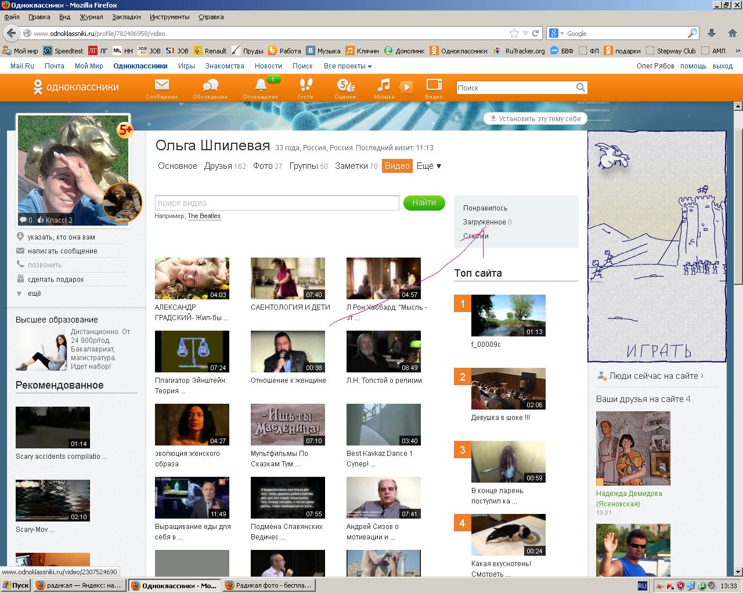This screenshot has width=743, height=594.
Task: Click the search magnifier in Поиск field
Action: pyautogui.click(x=580, y=88)
